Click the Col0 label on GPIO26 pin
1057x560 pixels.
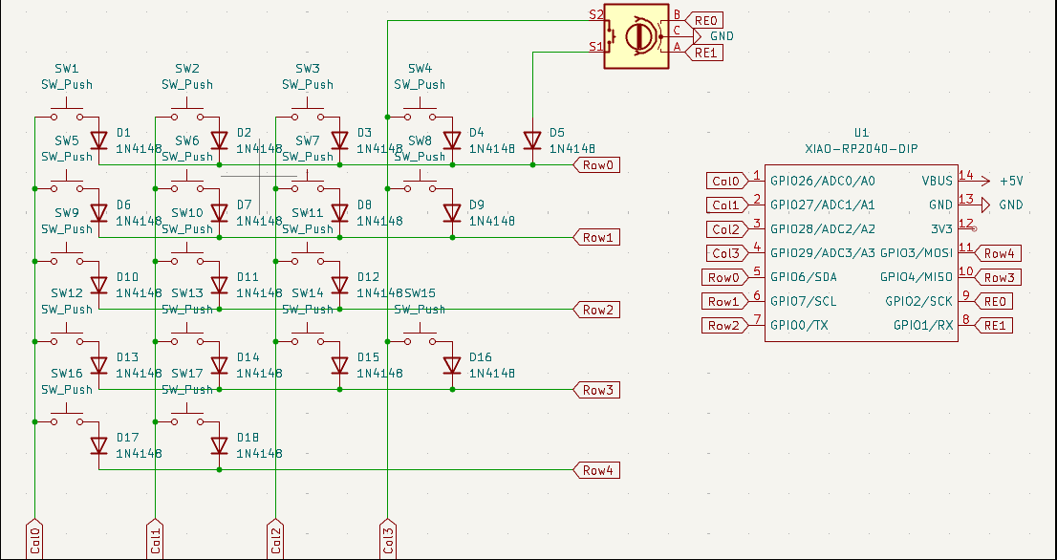[x=725, y=181]
